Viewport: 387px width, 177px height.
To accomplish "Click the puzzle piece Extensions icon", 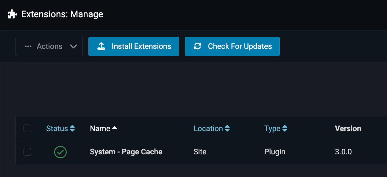I will (12, 14).
